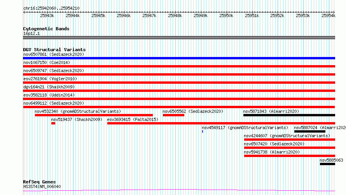This screenshot has height=195, width=346.
Task: Open nsv5941738 (Almarri2020) variant label
Action: [x=272, y=152]
